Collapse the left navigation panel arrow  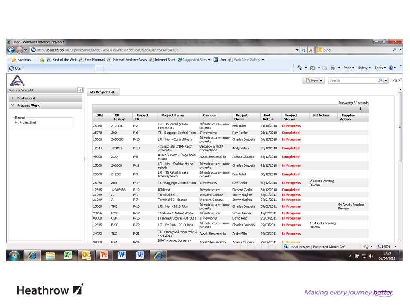80,90
